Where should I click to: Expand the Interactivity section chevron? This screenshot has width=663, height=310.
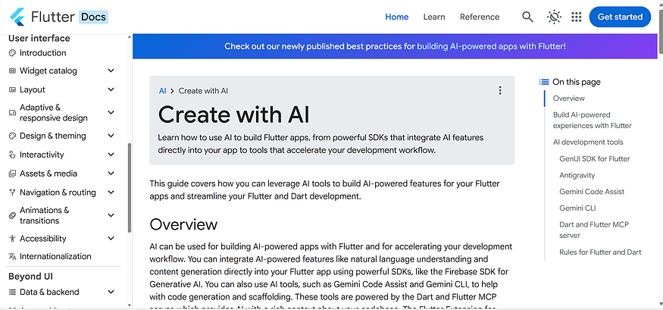click(111, 155)
